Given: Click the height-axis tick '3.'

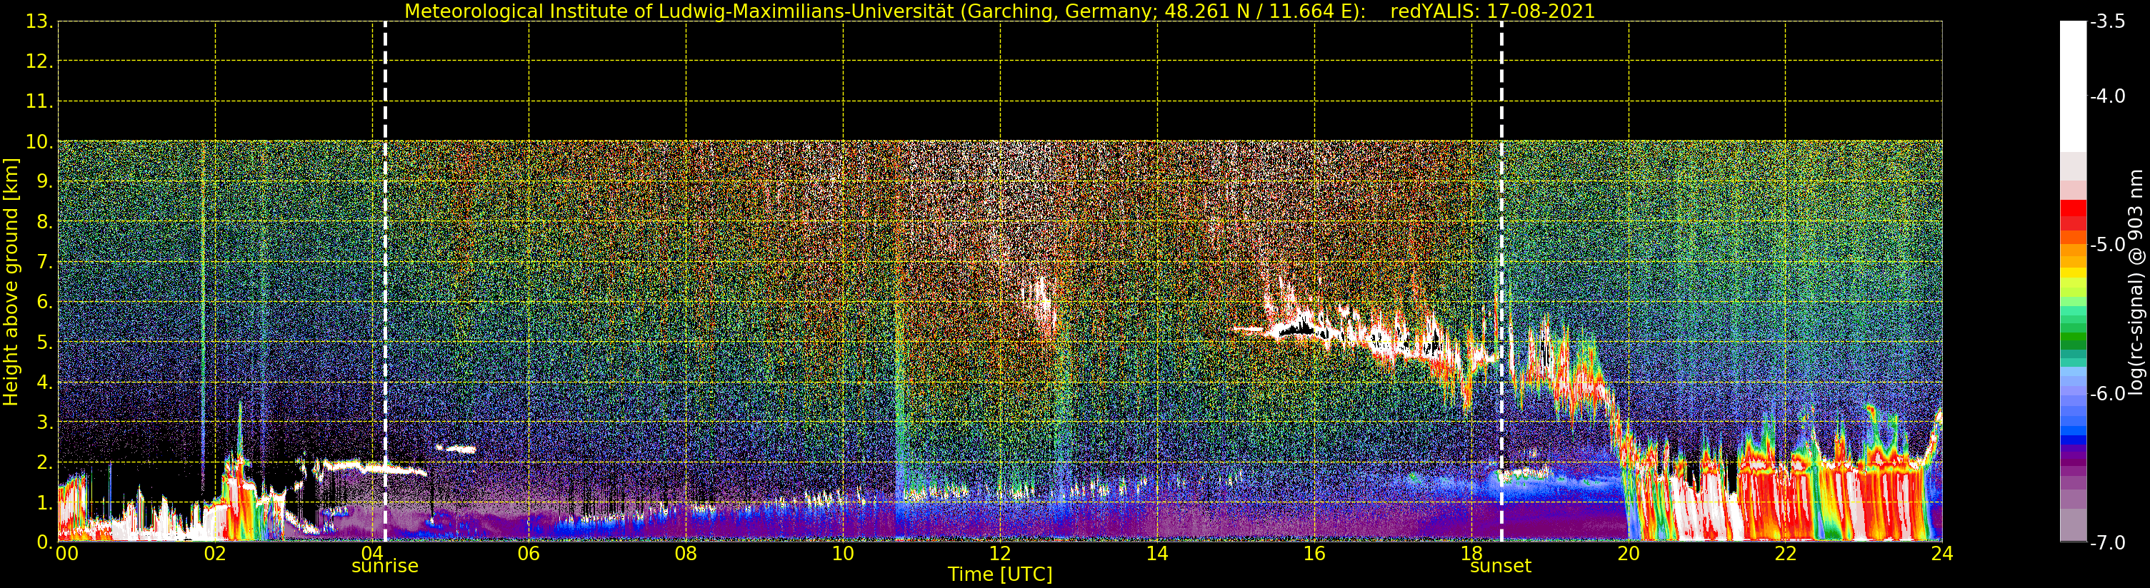Looking at the screenshot, I should coord(45,422).
